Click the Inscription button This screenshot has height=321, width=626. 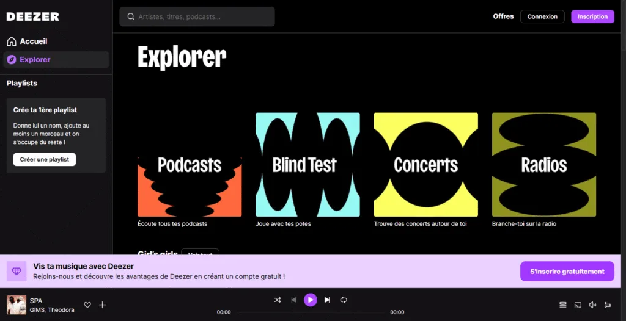(x=592, y=16)
